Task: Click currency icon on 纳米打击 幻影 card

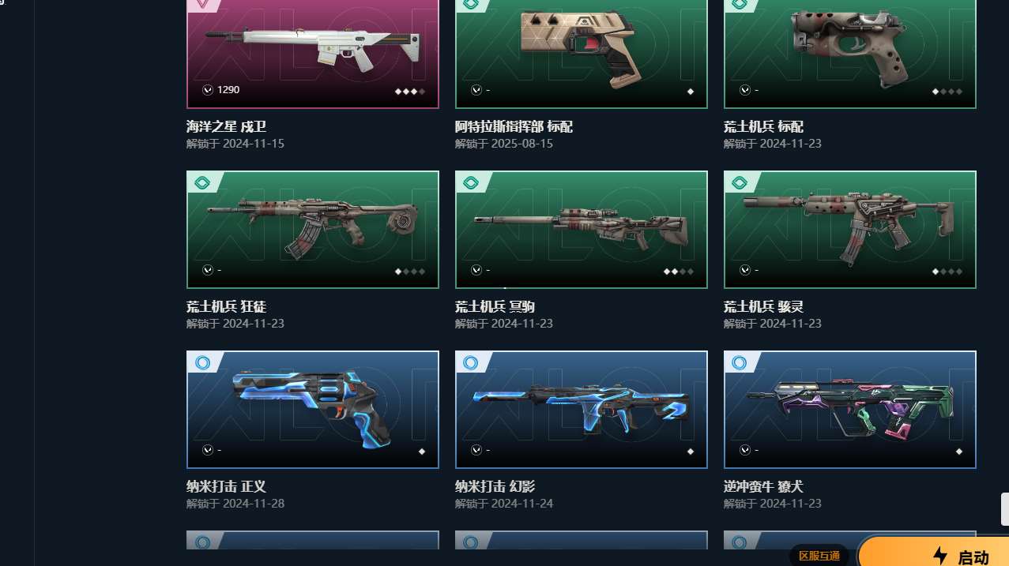Action: tap(476, 450)
